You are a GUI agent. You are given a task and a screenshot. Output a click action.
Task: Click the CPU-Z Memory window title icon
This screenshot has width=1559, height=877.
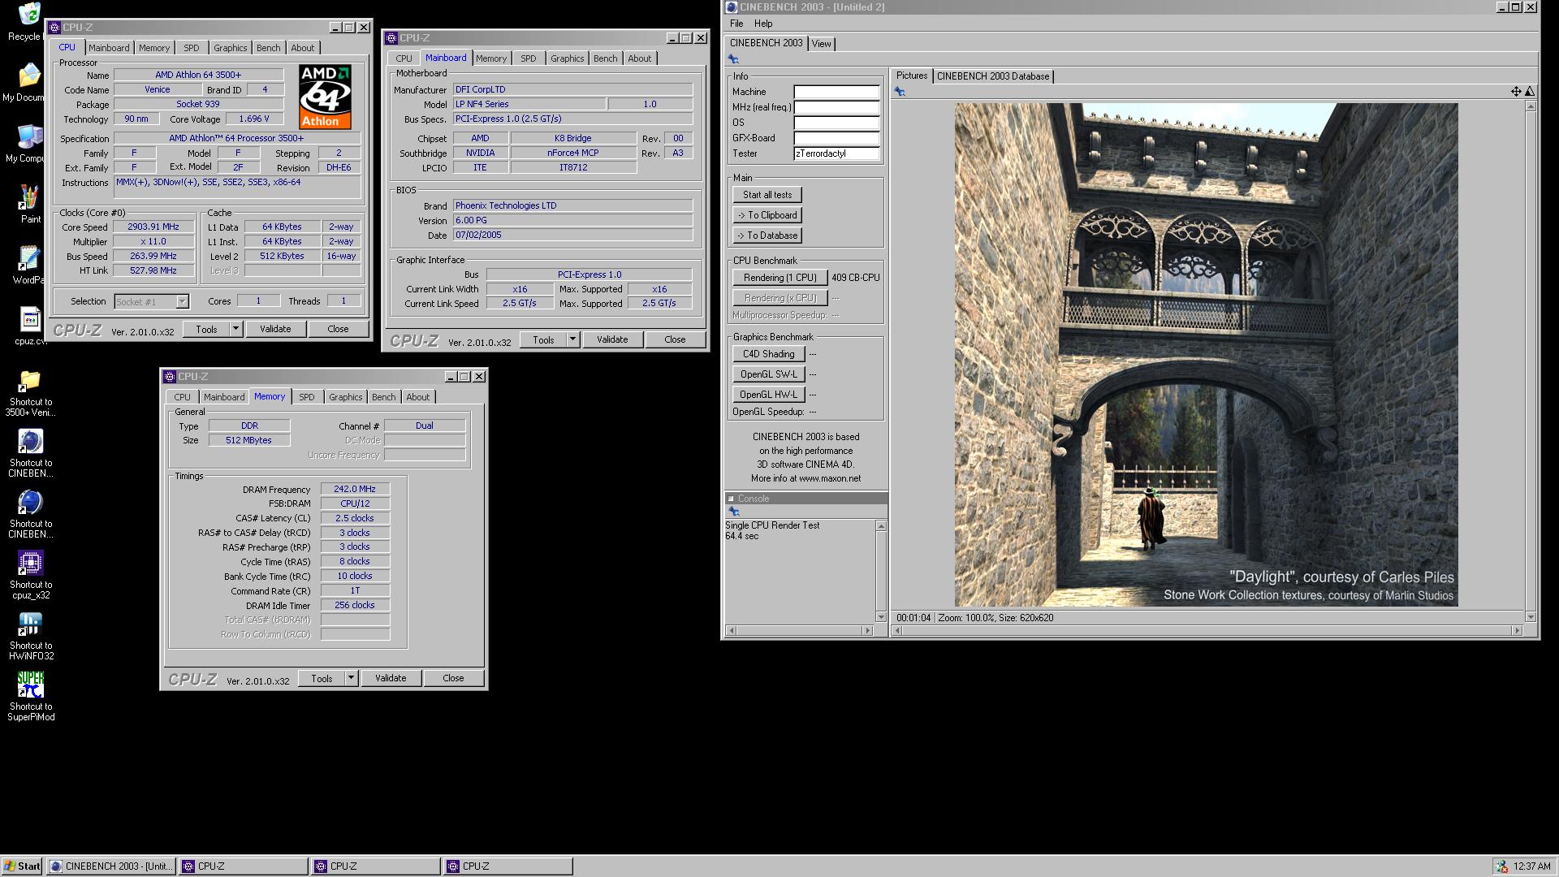click(x=169, y=377)
